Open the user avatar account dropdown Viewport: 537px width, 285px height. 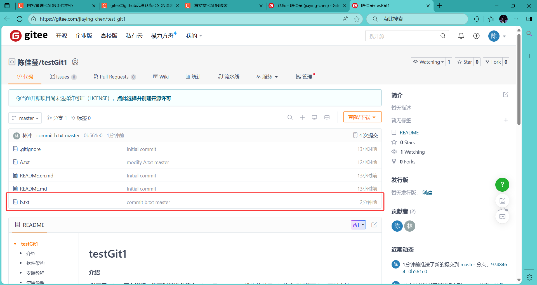tap(497, 36)
